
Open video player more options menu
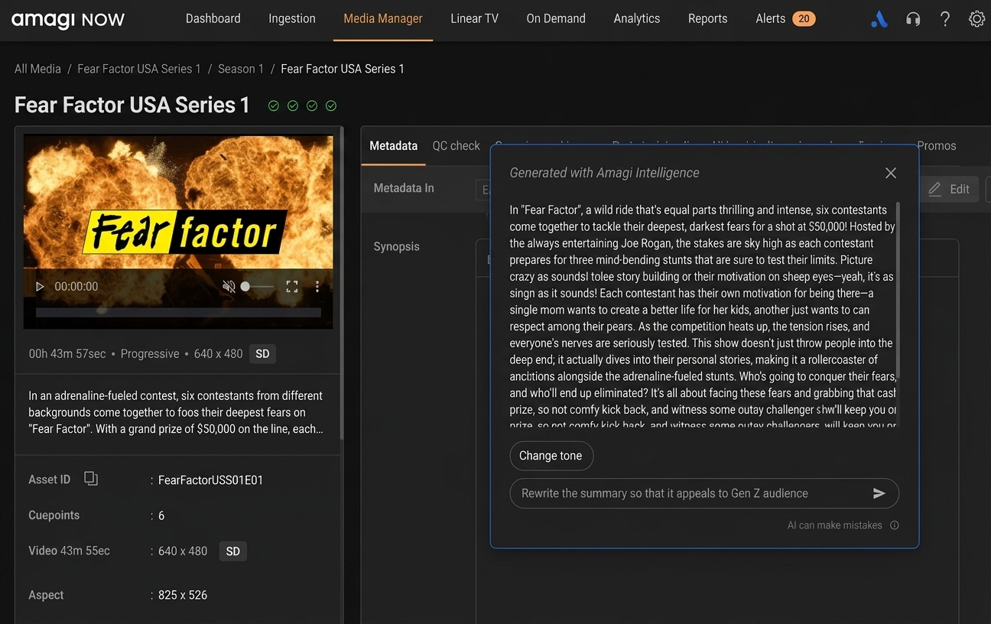click(x=317, y=287)
